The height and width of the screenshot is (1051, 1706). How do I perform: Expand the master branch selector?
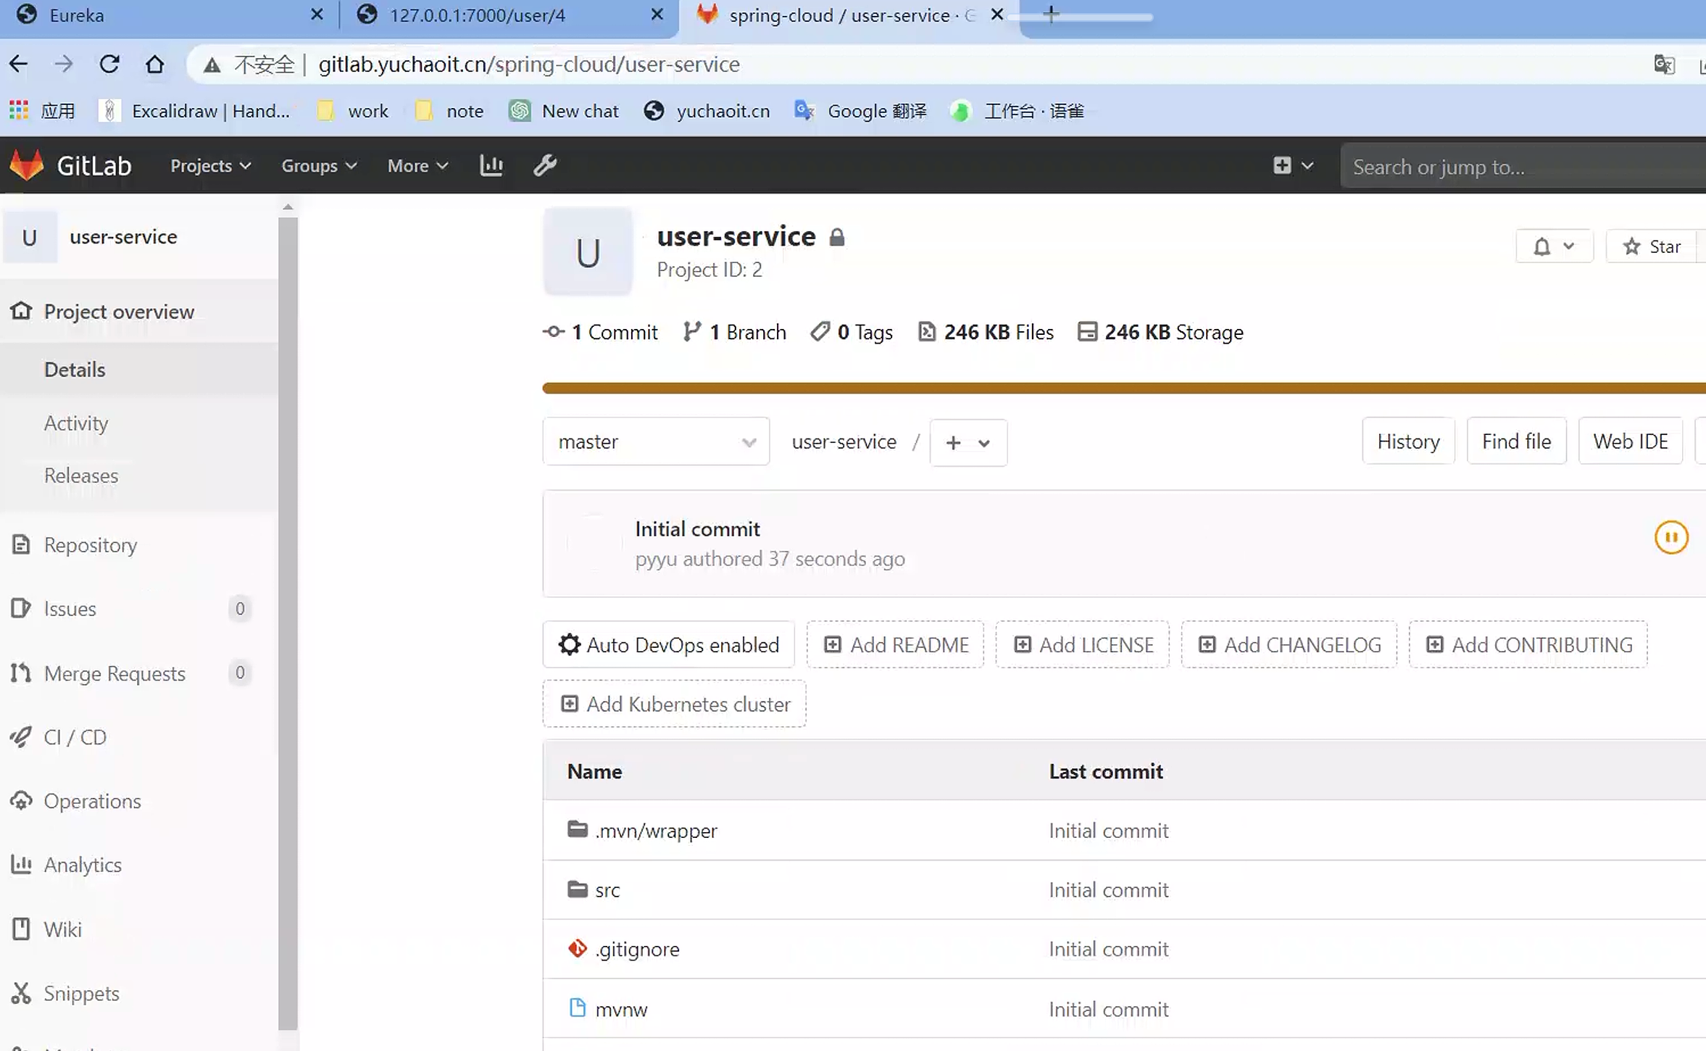point(656,441)
